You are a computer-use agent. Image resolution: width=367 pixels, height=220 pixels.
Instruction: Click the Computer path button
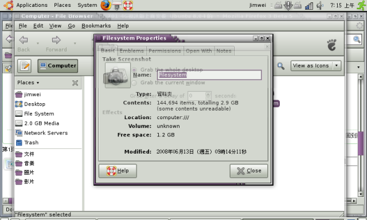(58, 66)
